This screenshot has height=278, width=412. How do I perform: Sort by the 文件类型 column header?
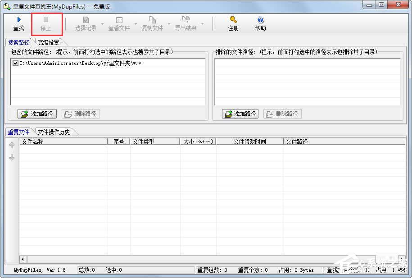coord(155,141)
